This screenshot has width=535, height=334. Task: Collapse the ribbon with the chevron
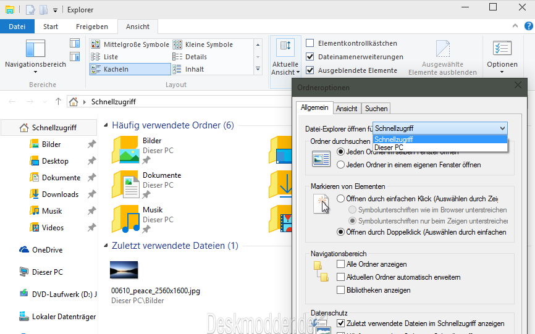pyautogui.click(x=515, y=26)
